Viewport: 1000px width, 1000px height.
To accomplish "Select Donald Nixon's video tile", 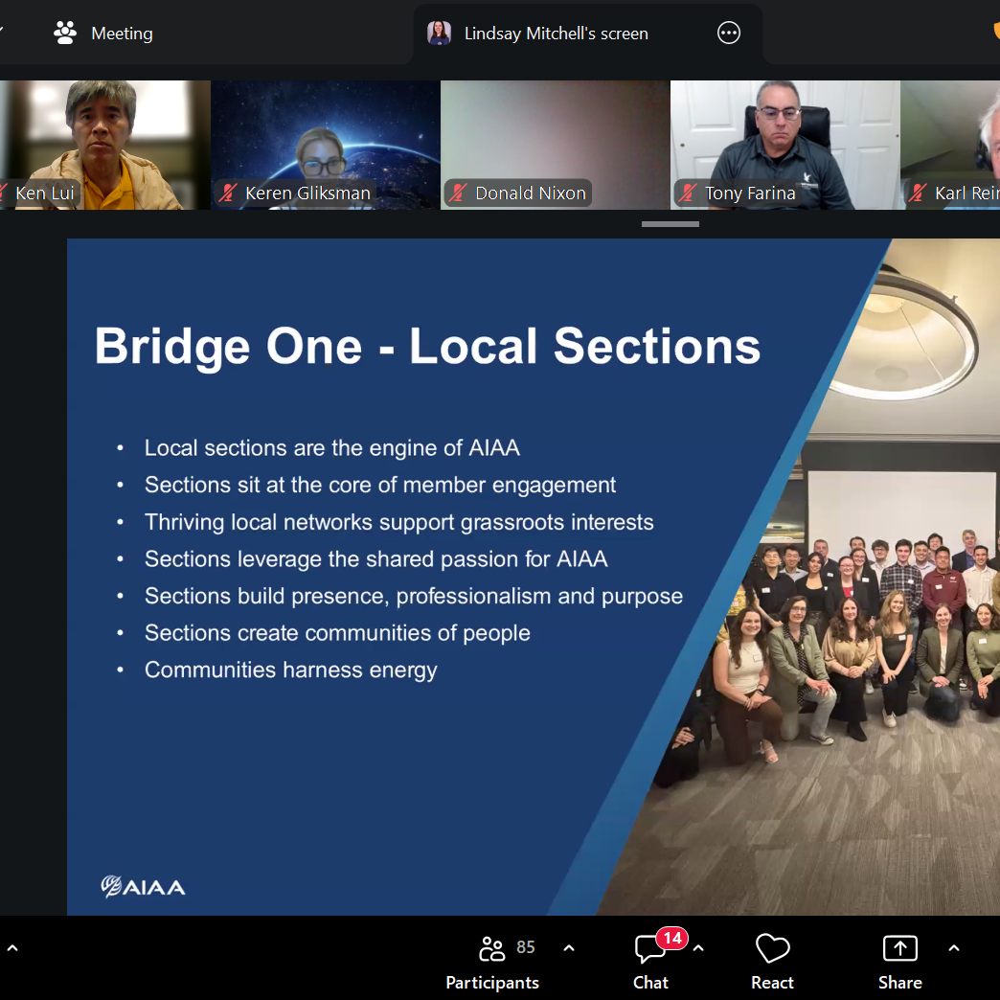I will [555, 145].
